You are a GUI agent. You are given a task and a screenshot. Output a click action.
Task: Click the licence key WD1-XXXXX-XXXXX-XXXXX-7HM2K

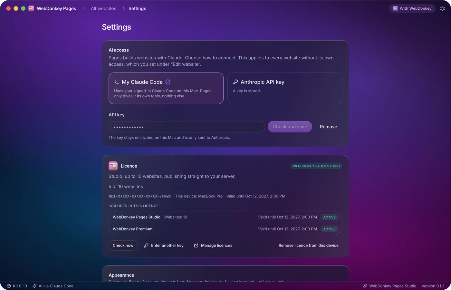(x=140, y=196)
